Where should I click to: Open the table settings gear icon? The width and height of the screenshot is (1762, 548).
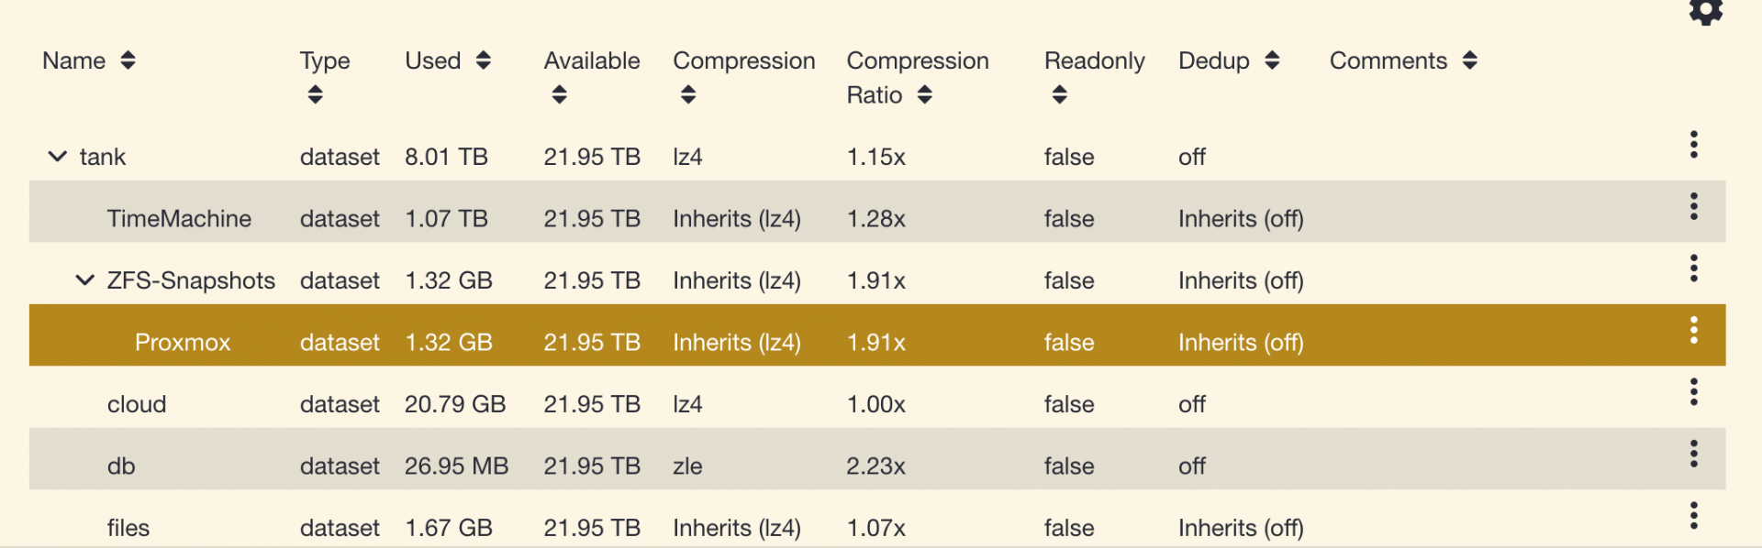pyautogui.click(x=1705, y=11)
